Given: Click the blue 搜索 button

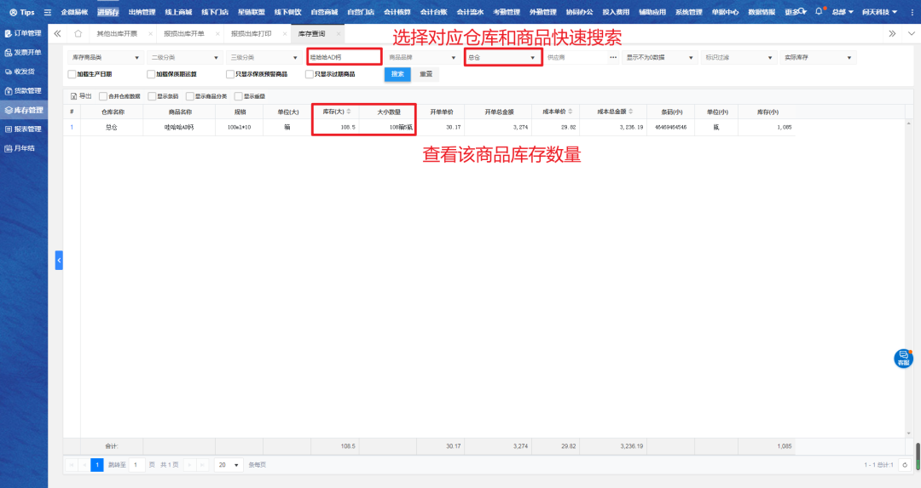Looking at the screenshot, I should 397,74.
